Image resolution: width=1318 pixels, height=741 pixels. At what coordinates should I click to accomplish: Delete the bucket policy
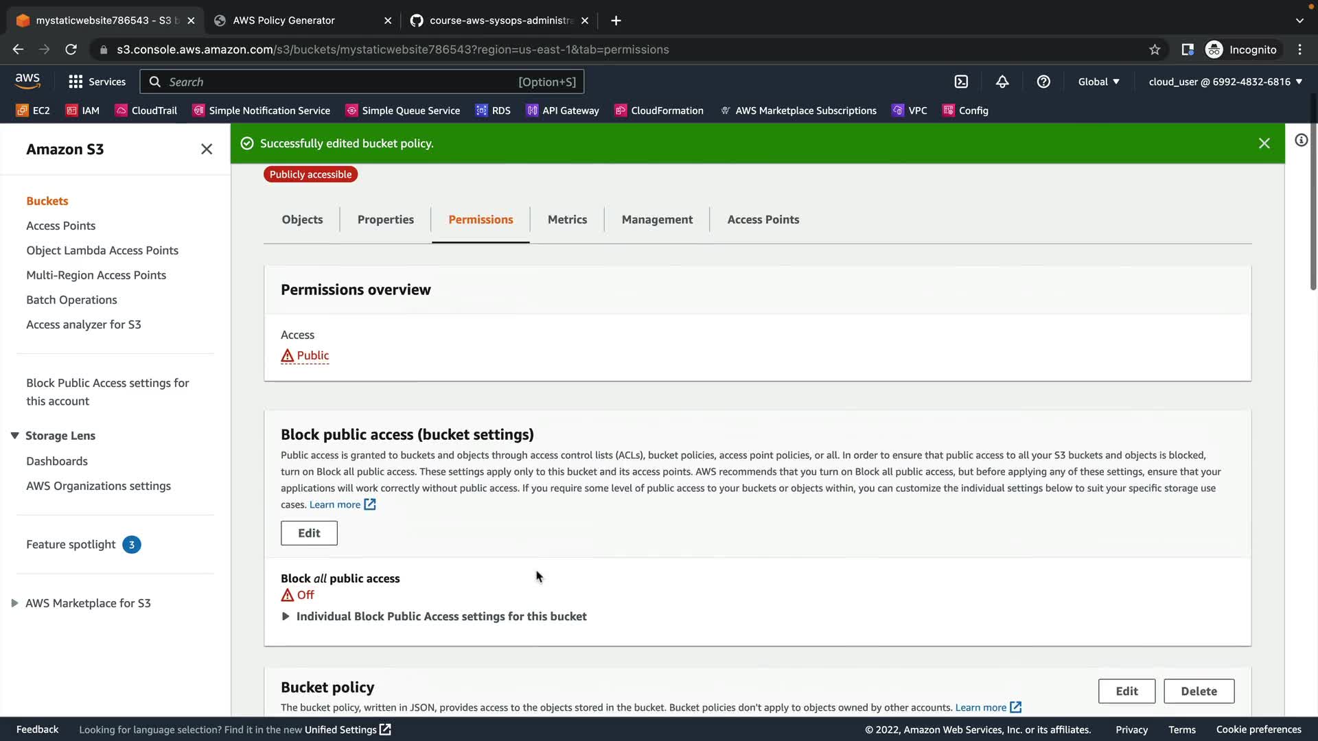coord(1199,691)
